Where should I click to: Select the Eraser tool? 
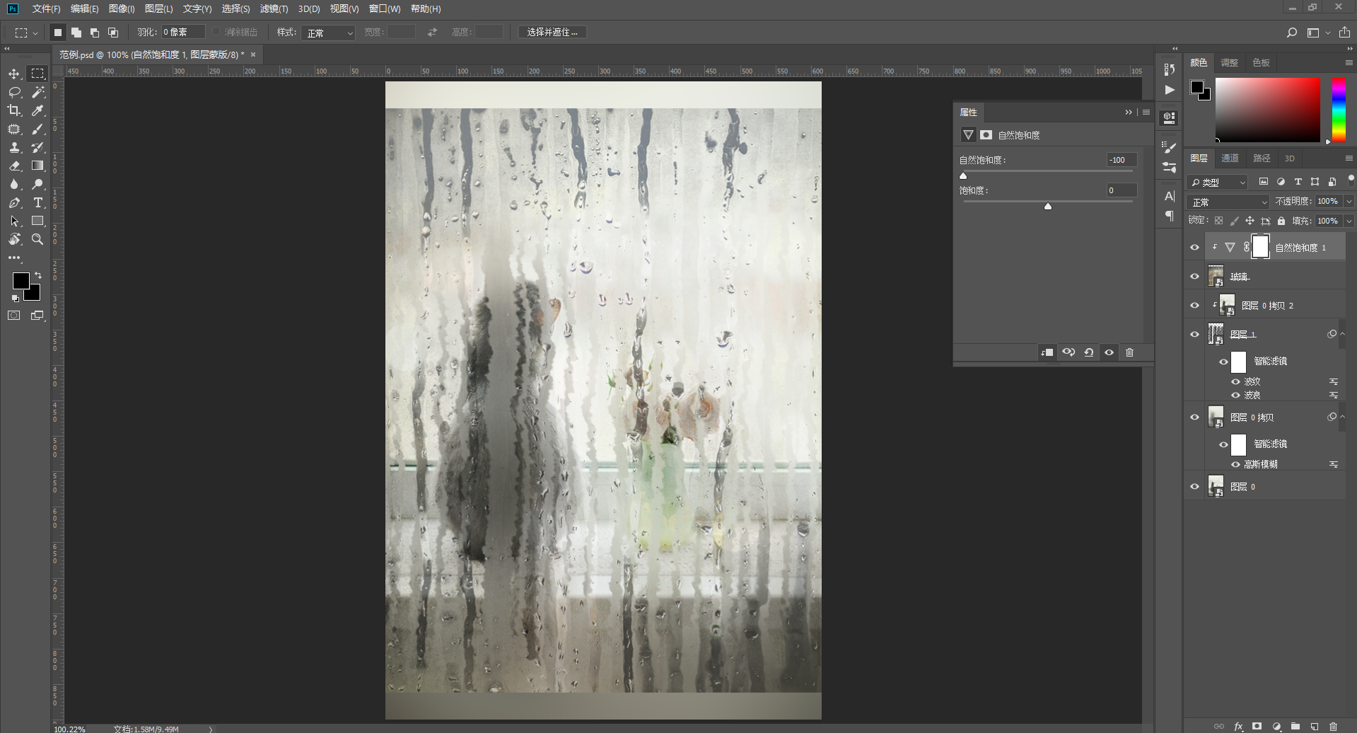point(14,166)
